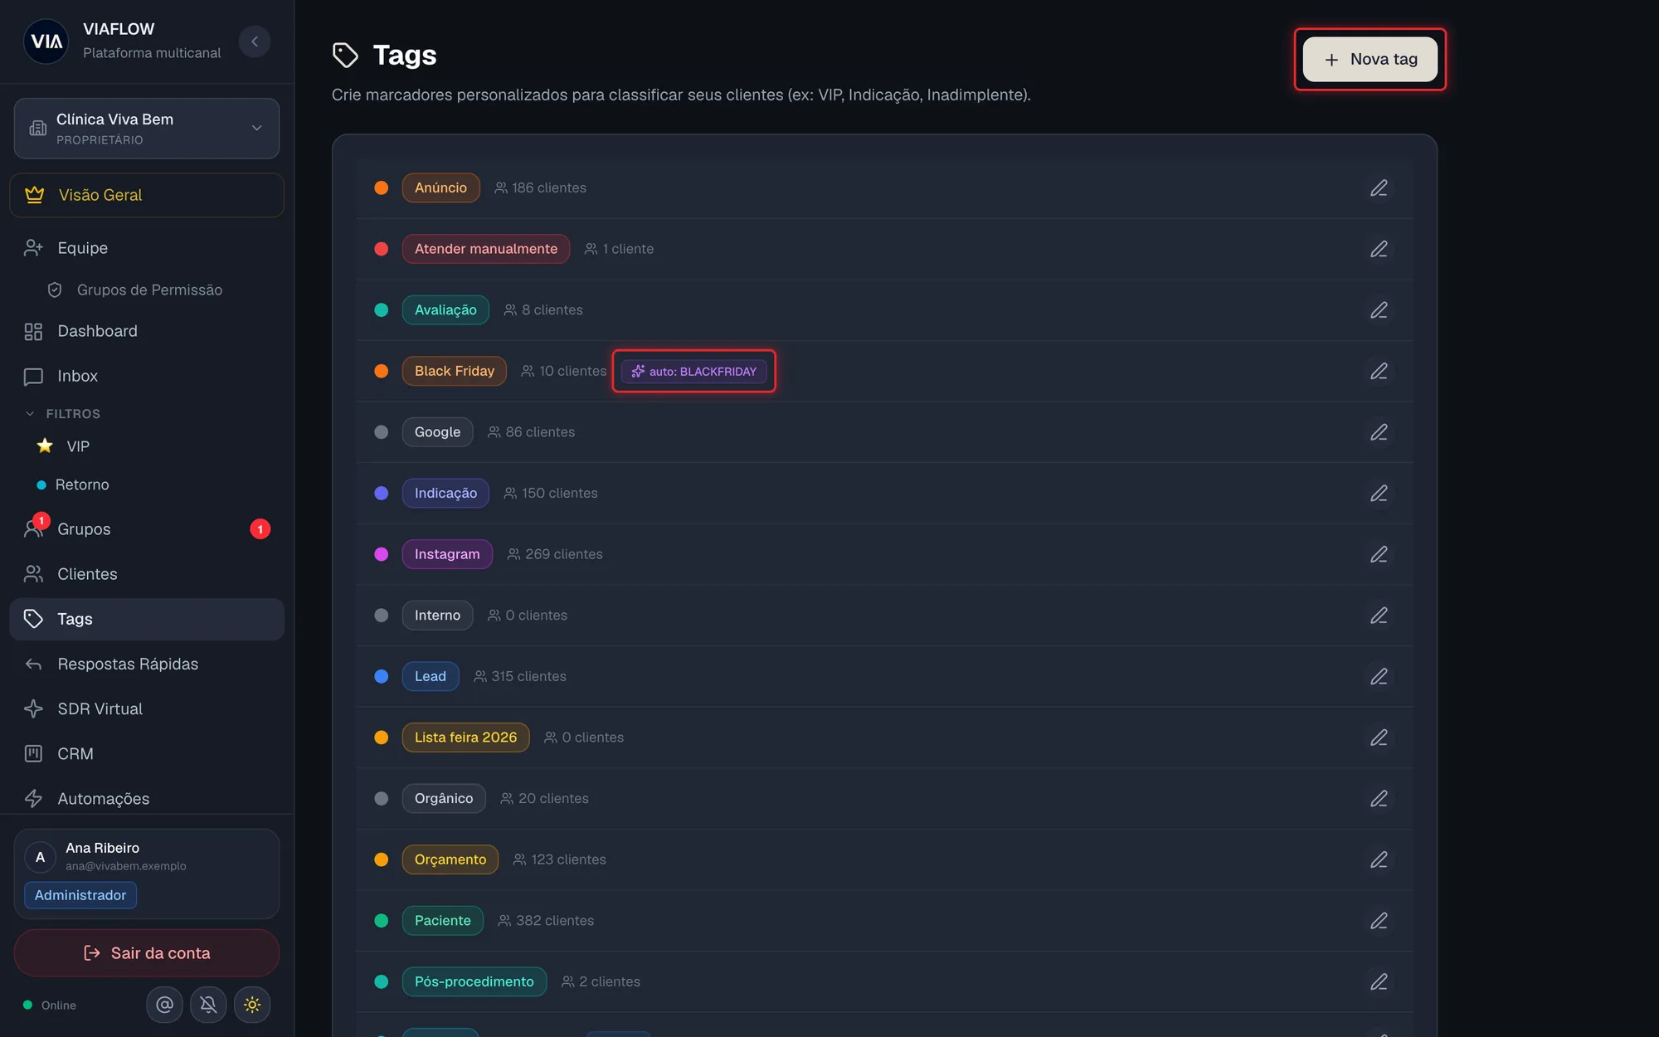This screenshot has height=1037, width=1659.
Task: Click the Grupos red notification badge
Action: [x=260, y=529]
